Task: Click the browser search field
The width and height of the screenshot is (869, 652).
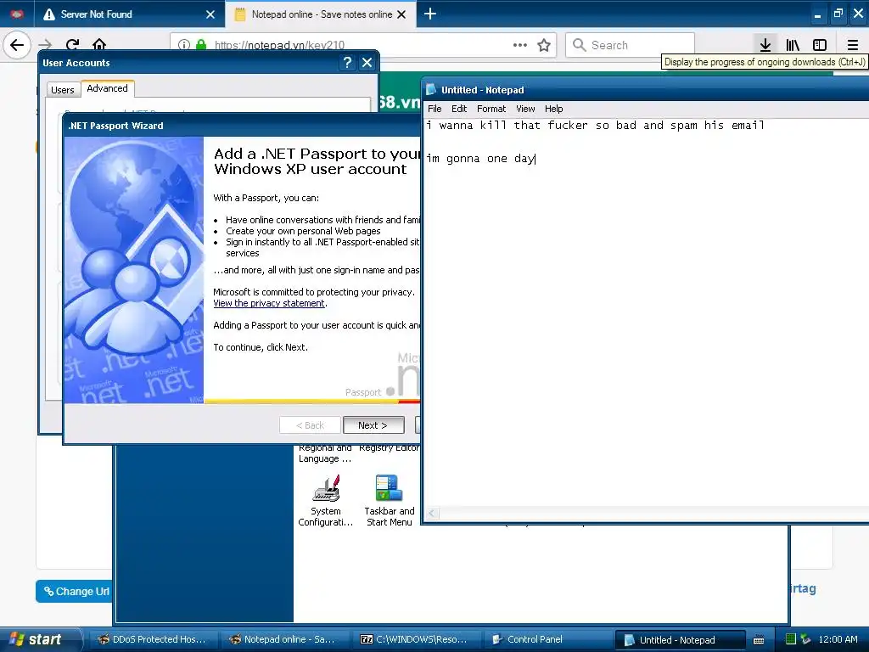Action: (x=631, y=45)
